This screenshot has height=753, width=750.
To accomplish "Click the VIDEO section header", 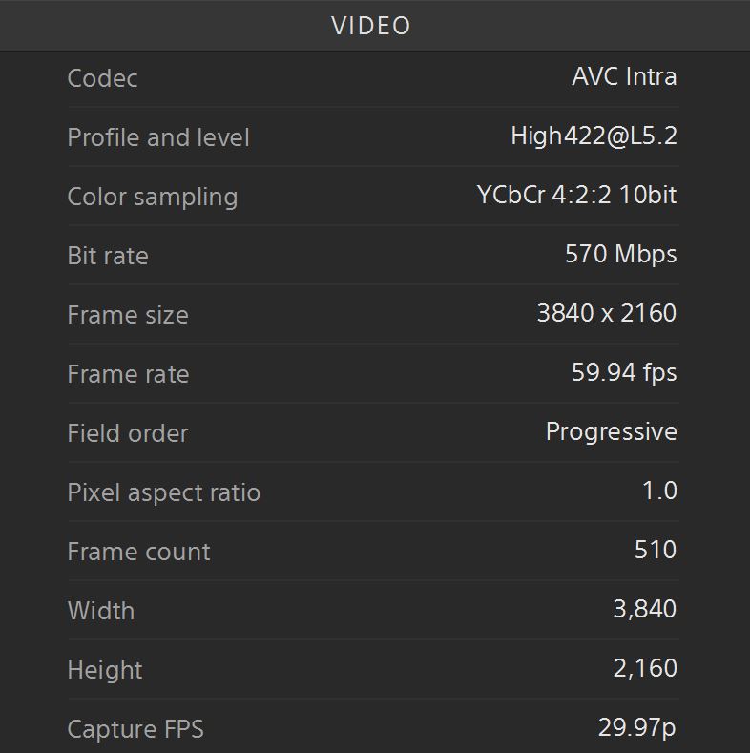I will tap(370, 26).
